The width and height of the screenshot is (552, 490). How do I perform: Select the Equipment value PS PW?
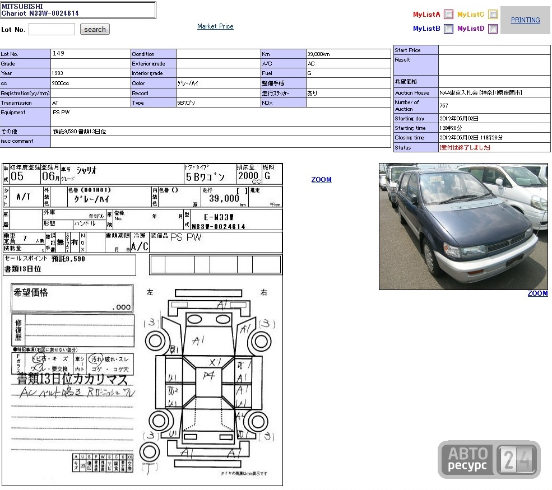[x=61, y=112]
